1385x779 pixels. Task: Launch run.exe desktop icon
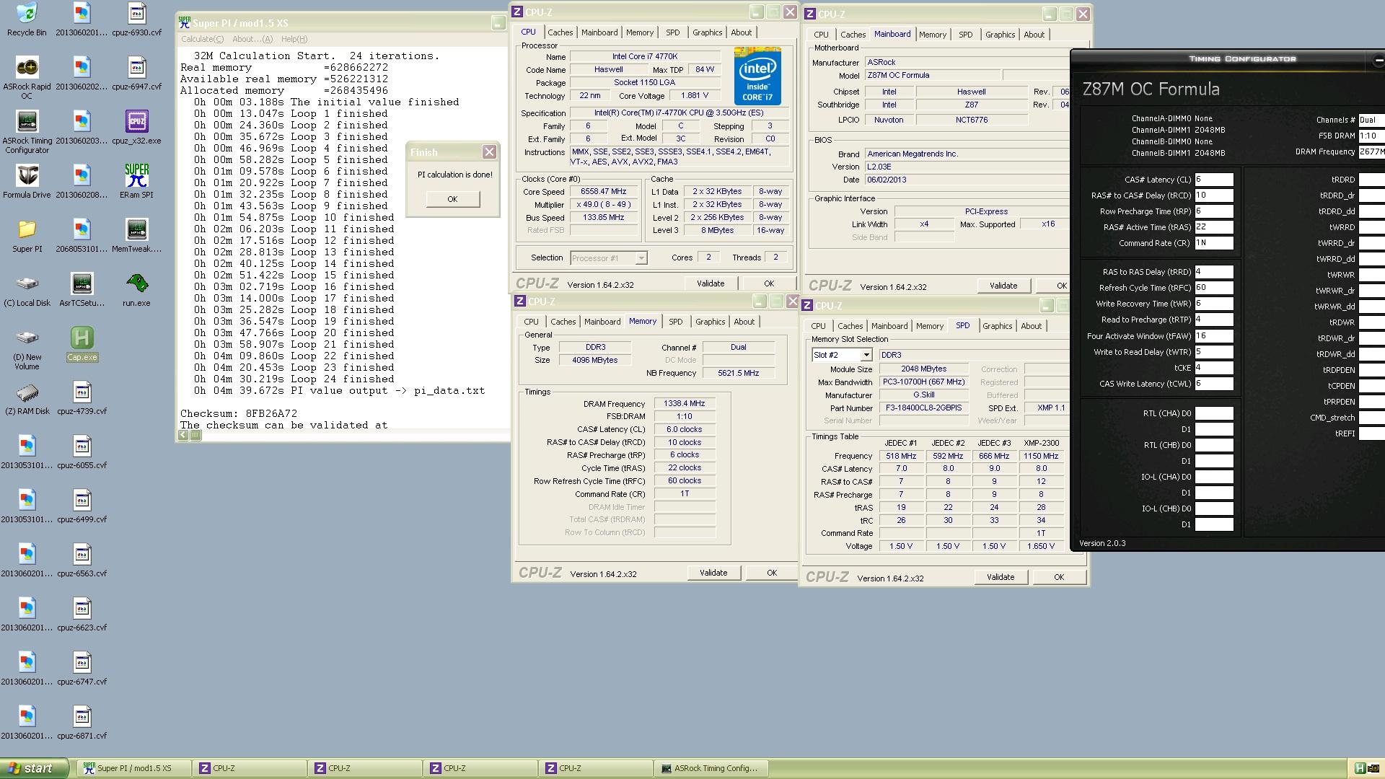tap(136, 290)
